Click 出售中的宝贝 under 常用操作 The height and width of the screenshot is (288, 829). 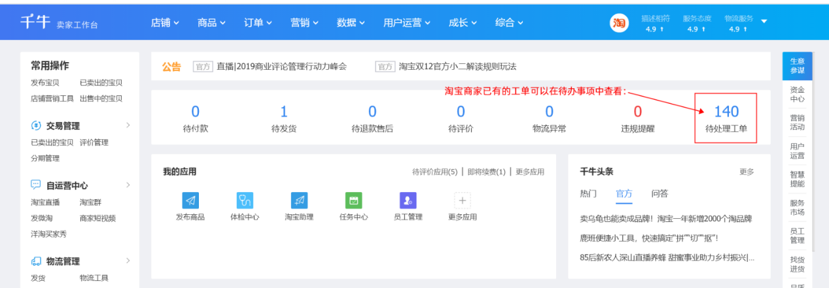[101, 99]
